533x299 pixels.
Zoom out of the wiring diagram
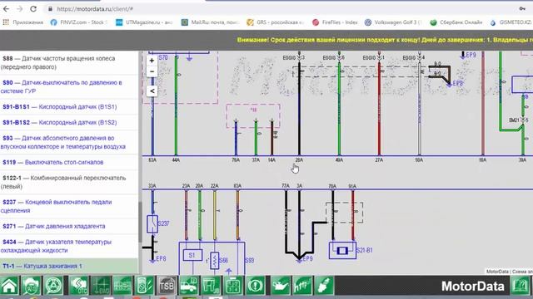coord(152,71)
